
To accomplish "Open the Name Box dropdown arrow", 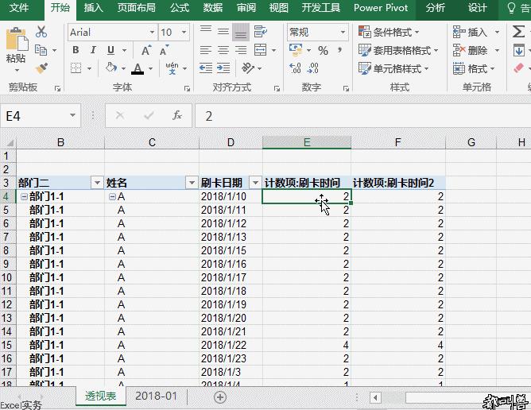I will (x=72, y=115).
